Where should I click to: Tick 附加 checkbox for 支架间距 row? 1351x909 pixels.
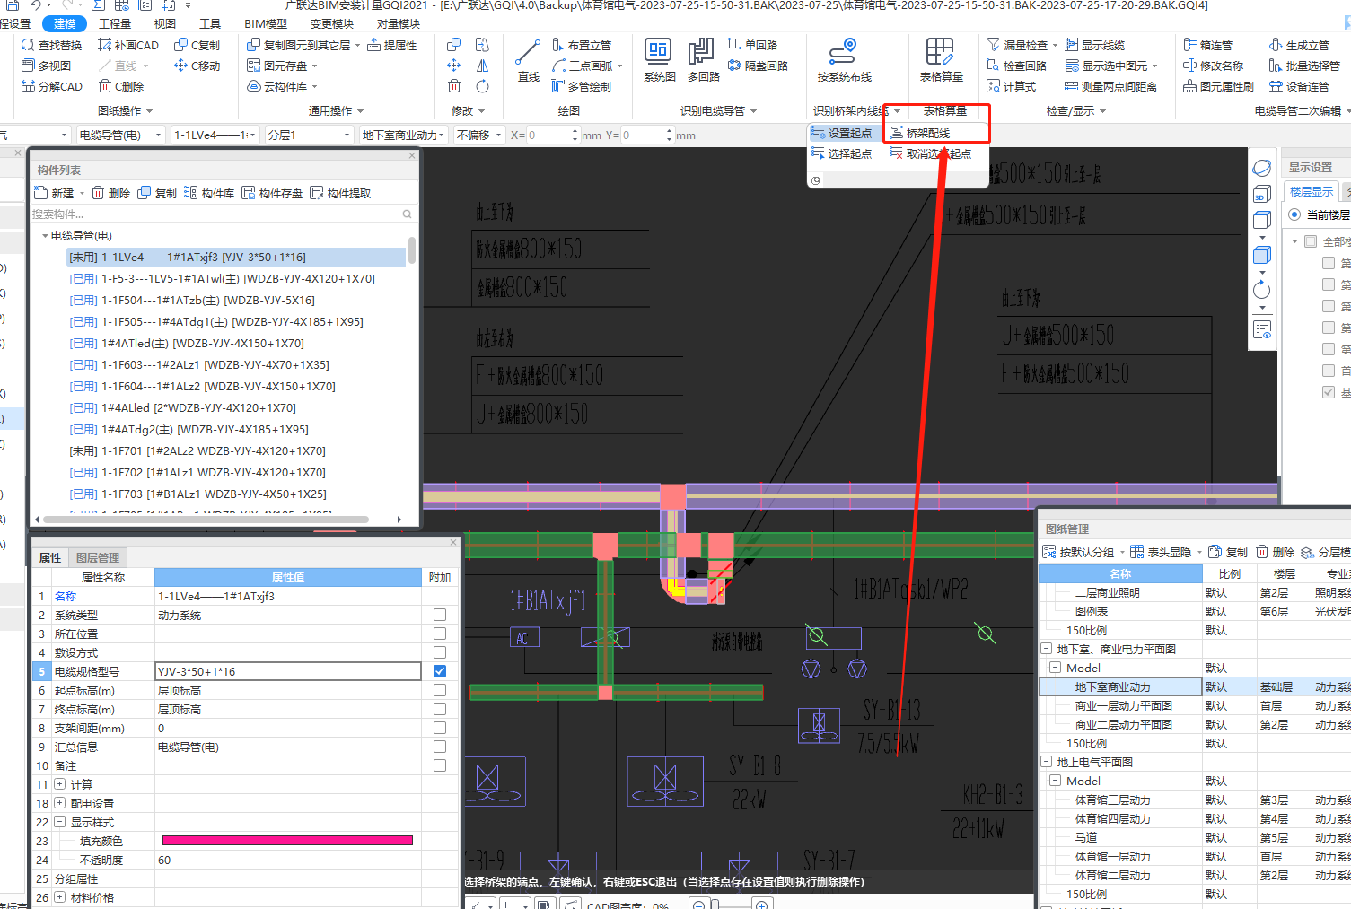pyautogui.click(x=440, y=728)
